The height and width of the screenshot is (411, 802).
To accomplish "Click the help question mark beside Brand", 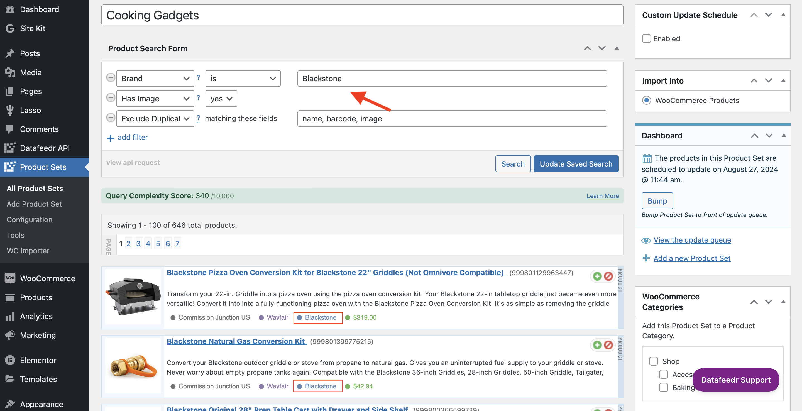I will [x=198, y=78].
